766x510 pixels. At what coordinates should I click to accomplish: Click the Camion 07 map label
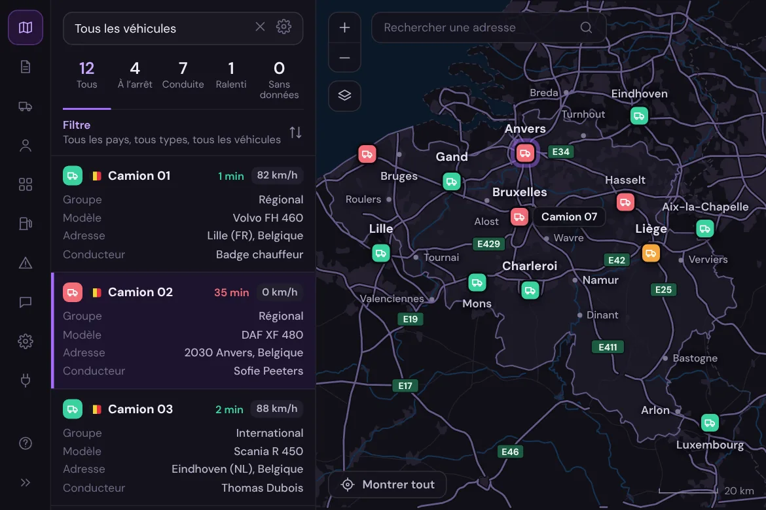point(569,216)
